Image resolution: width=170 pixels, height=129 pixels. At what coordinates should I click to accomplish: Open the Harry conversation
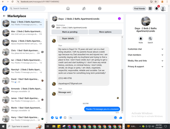23,118
